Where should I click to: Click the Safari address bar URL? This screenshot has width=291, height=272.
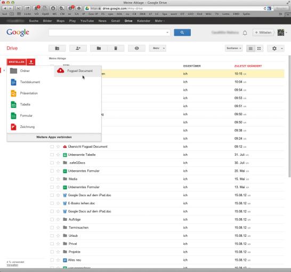click(x=123, y=9)
